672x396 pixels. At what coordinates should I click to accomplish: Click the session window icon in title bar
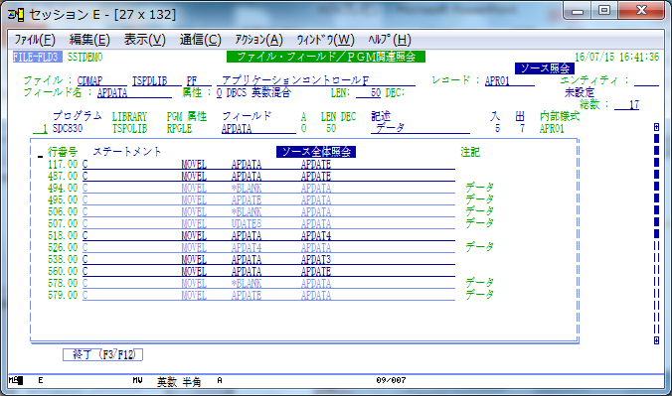(16, 15)
